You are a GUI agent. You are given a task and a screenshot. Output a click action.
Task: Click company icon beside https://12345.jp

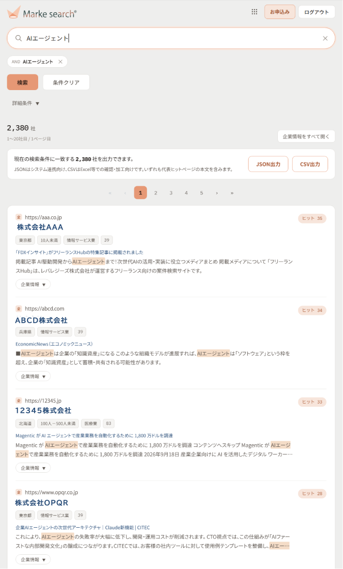pyautogui.click(x=19, y=400)
